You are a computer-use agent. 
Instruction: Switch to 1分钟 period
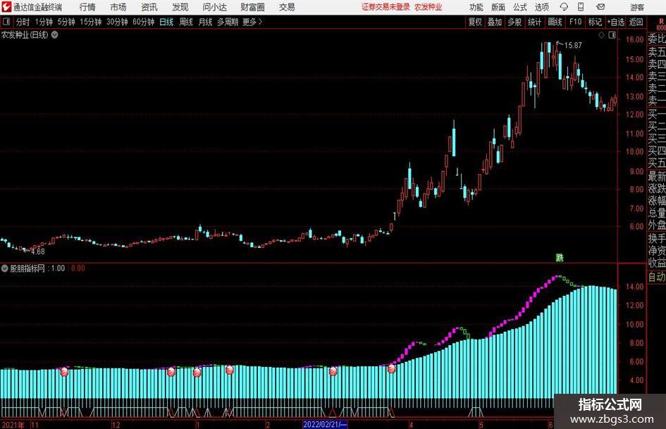[x=43, y=22]
